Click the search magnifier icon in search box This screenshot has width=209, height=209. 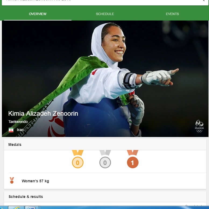(x=203, y=1)
